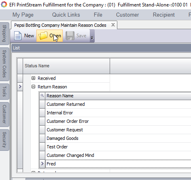Open the Tools side panel tab
Screen dimensions: 191x180
point(4,92)
